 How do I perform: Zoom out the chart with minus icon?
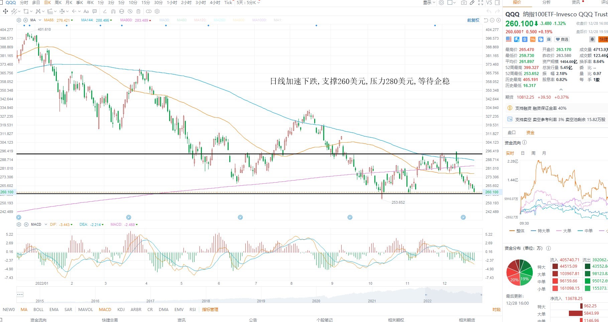pos(492,20)
